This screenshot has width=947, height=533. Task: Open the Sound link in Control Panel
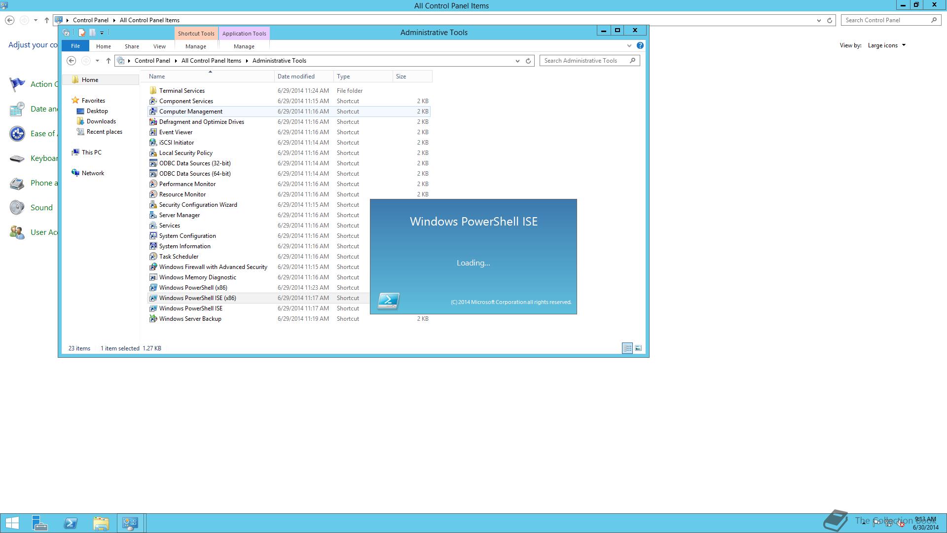point(41,208)
